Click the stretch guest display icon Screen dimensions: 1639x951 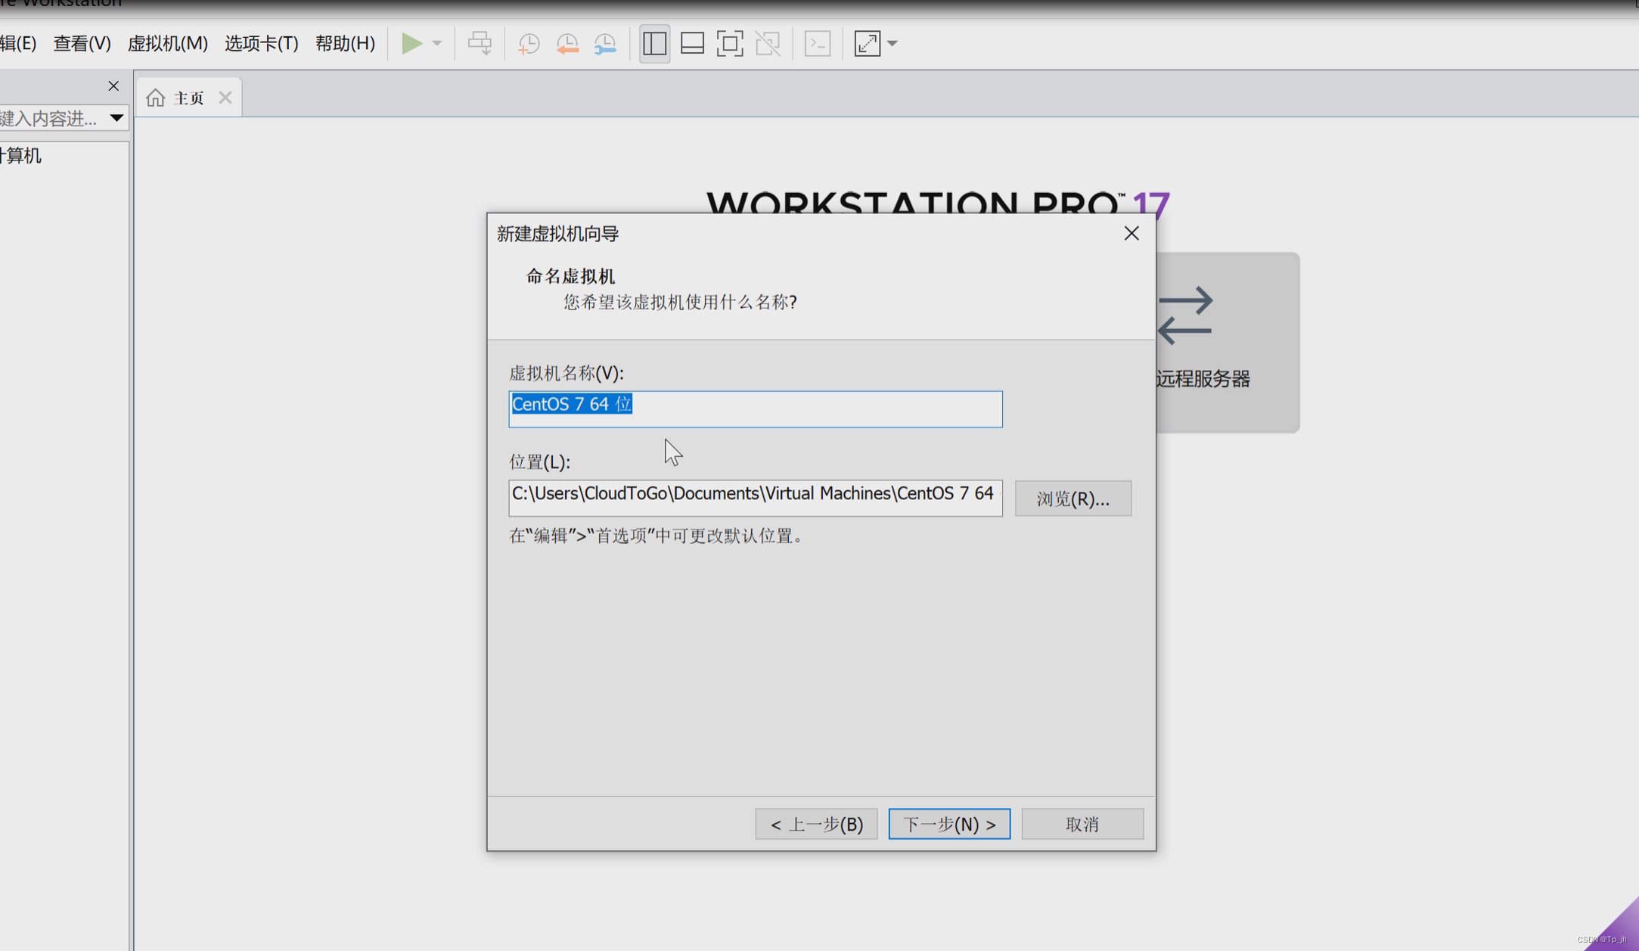click(868, 43)
